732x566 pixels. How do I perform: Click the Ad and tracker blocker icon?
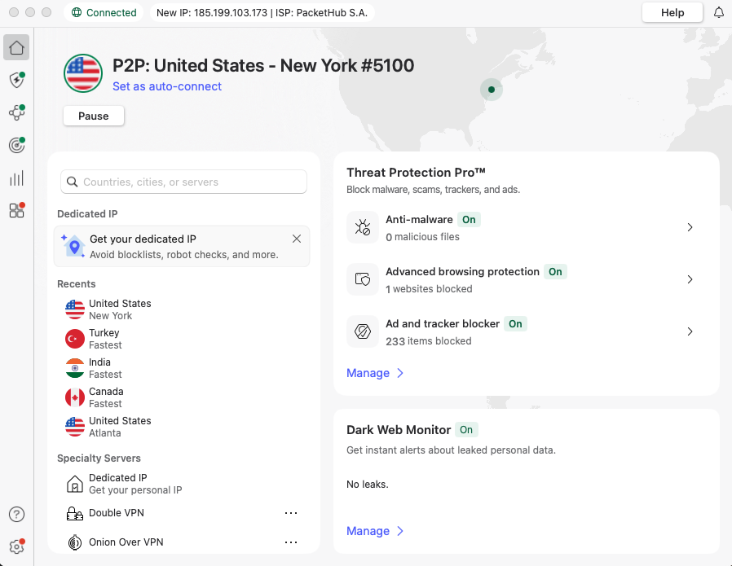pyautogui.click(x=362, y=331)
